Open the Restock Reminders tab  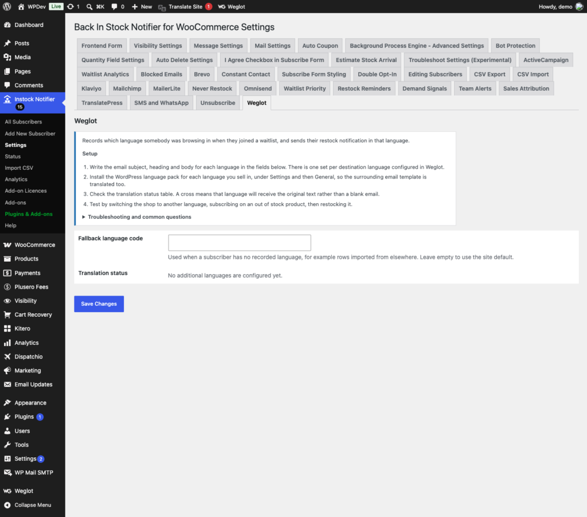click(x=364, y=88)
